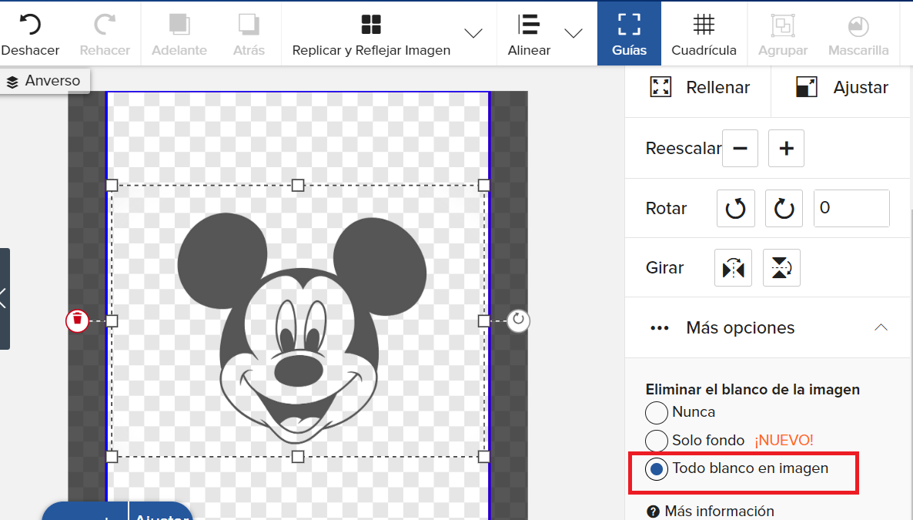Select the Nunca radio option

pyautogui.click(x=656, y=413)
